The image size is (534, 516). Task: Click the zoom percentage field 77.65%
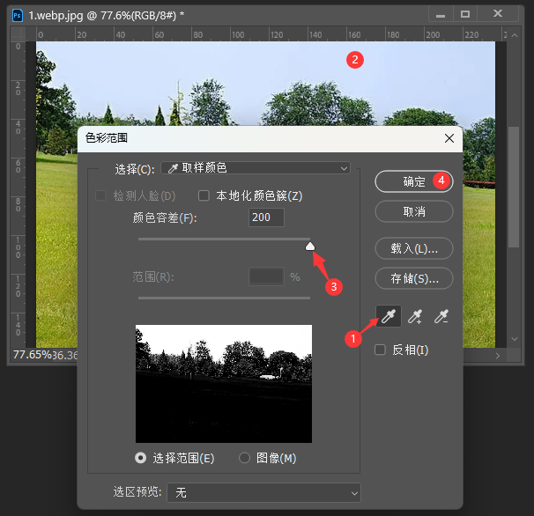(32, 355)
